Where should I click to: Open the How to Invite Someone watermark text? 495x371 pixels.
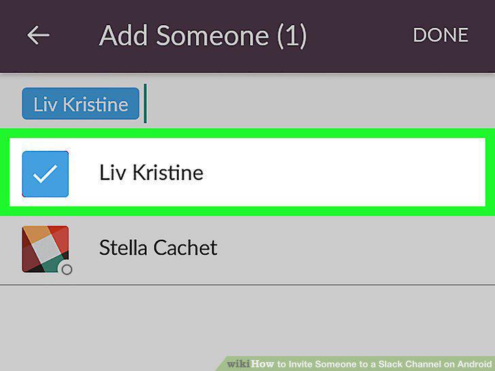[x=371, y=364]
